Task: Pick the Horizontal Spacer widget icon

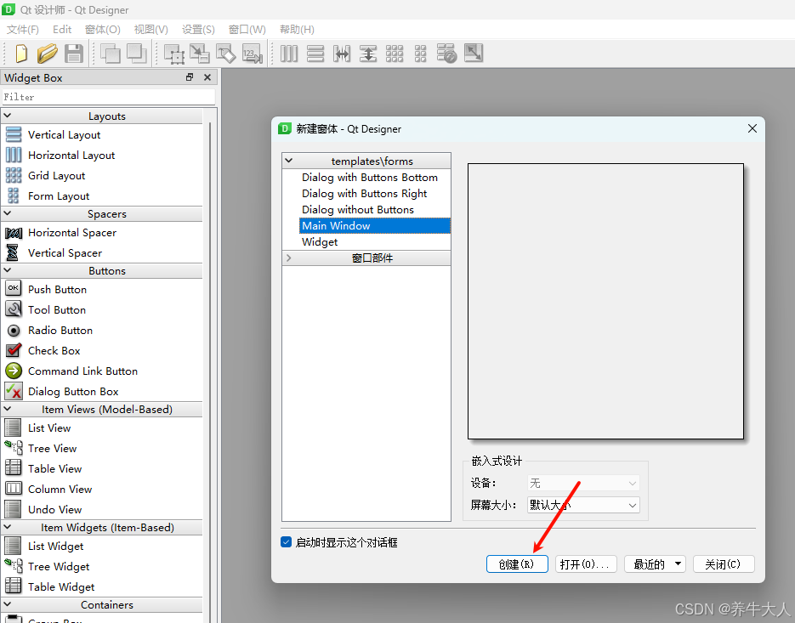Action: pyautogui.click(x=14, y=233)
